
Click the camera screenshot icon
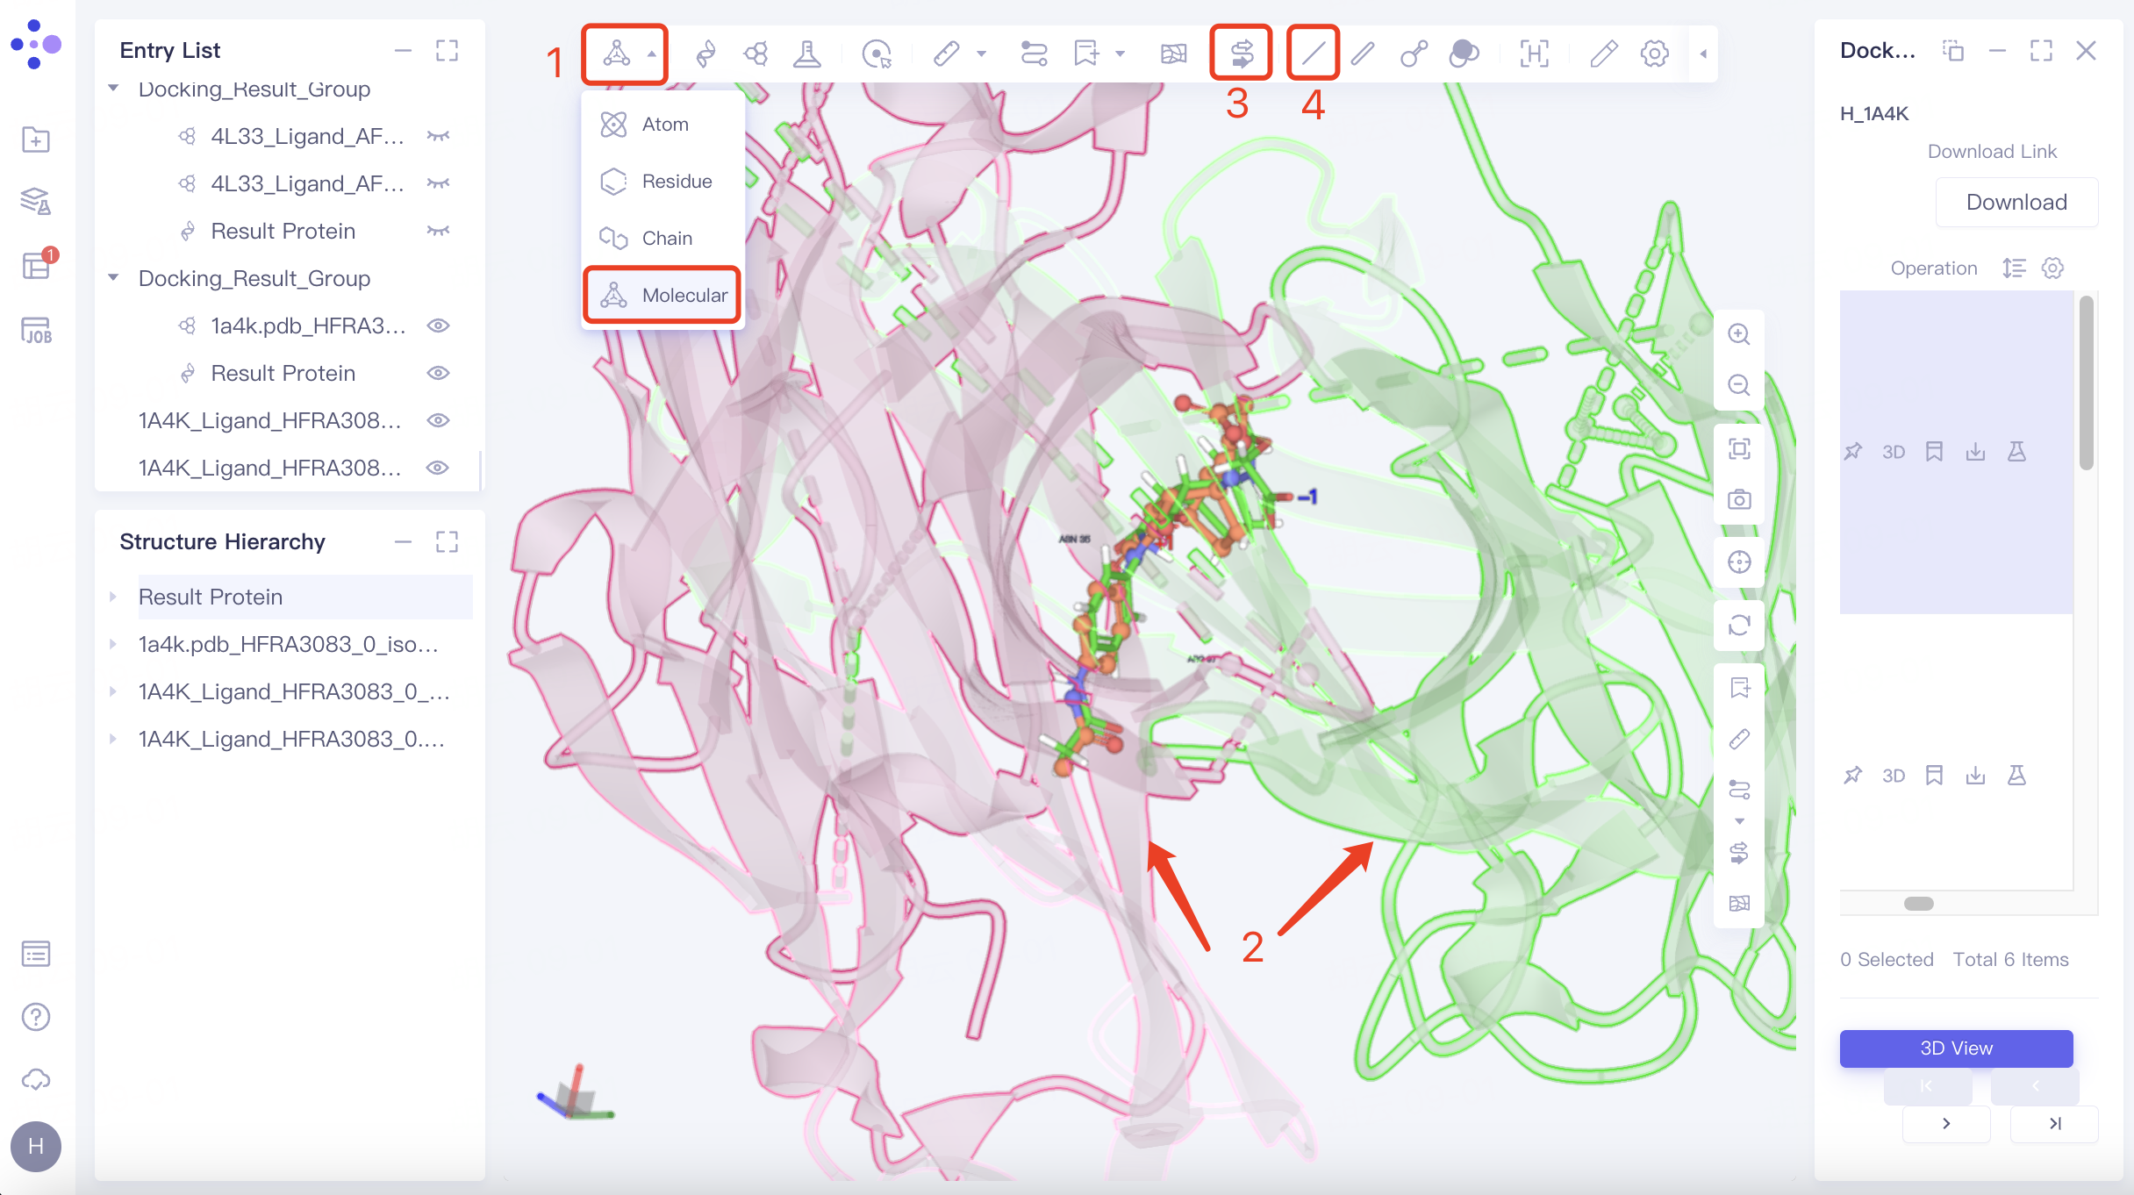click(1739, 500)
